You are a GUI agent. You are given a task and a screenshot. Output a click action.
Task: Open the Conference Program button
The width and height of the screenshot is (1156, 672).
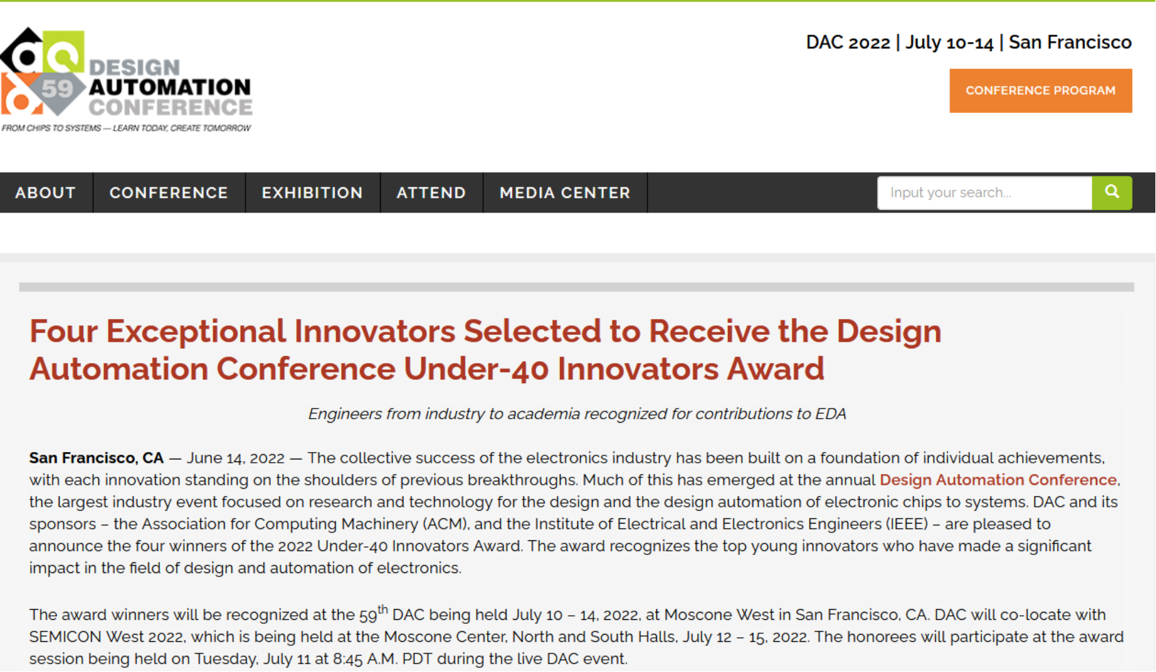1040,90
